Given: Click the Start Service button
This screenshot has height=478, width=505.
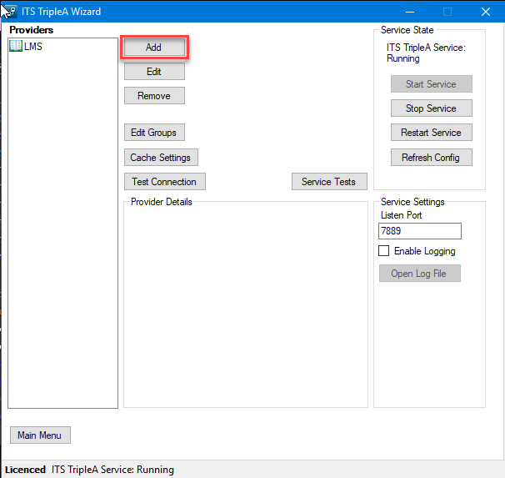Looking at the screenshot, I should click(x=431, y=84).
